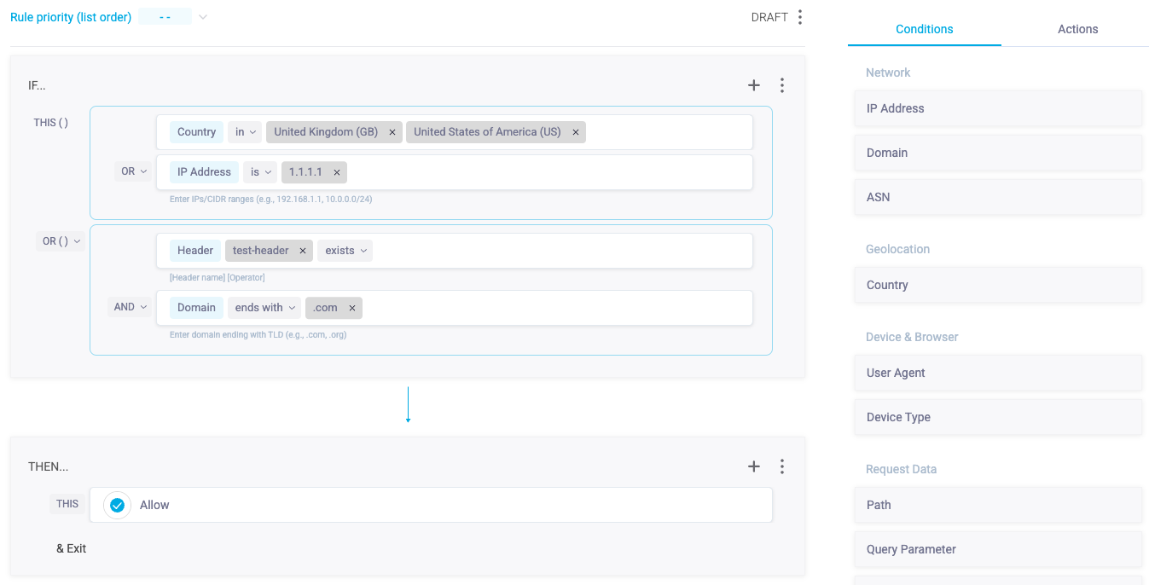Image resolution: width=1149 pixels, height=585 pixels.
Task: Add the ASN network condition
Action: [x=997, y=197]
